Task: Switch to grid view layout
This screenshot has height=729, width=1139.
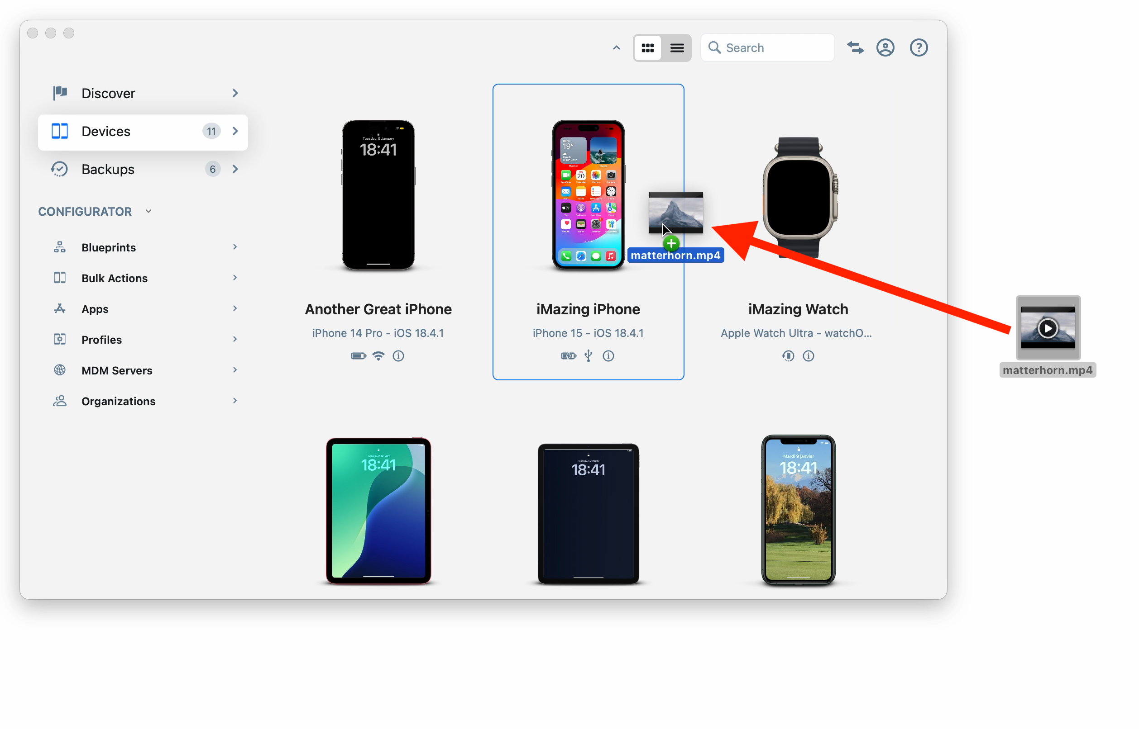Action: click(x=647, y=48)
